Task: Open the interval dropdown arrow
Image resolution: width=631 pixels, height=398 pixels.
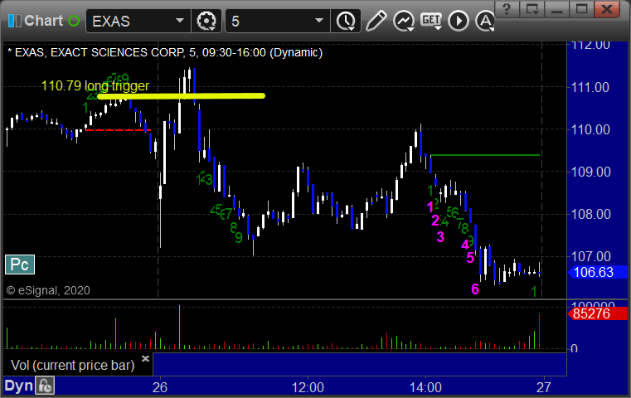Action: coord(318,21)
